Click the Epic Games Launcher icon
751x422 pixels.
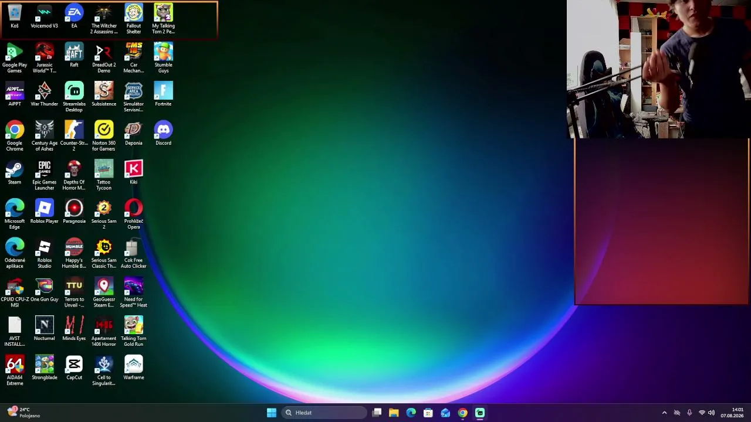point(45,175)
